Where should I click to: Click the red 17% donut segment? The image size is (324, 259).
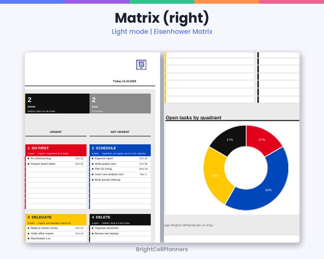[x=262, y=139]
